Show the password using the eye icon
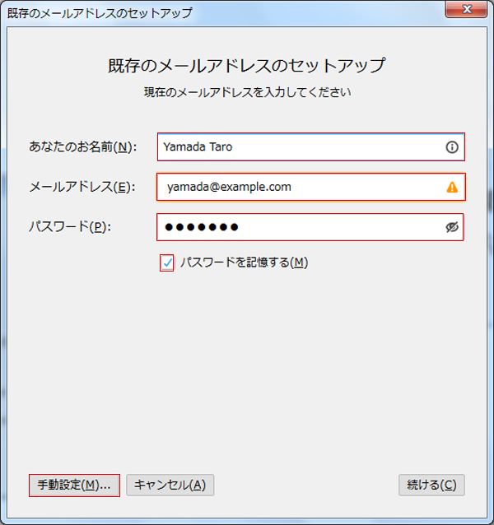This screenshot has width=494, height=525. tap(451, 228)
